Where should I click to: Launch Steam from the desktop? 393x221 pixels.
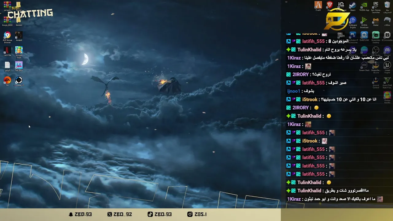pyautogui.click(x=353, y=6)
